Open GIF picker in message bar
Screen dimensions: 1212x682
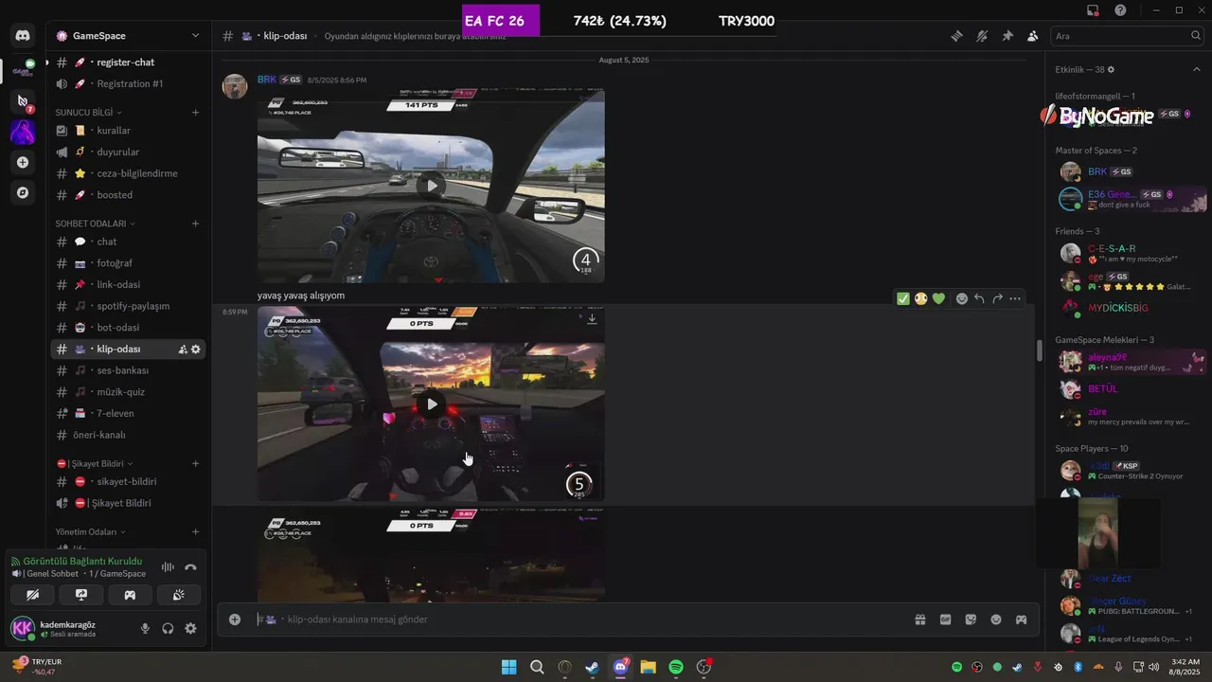945,619
